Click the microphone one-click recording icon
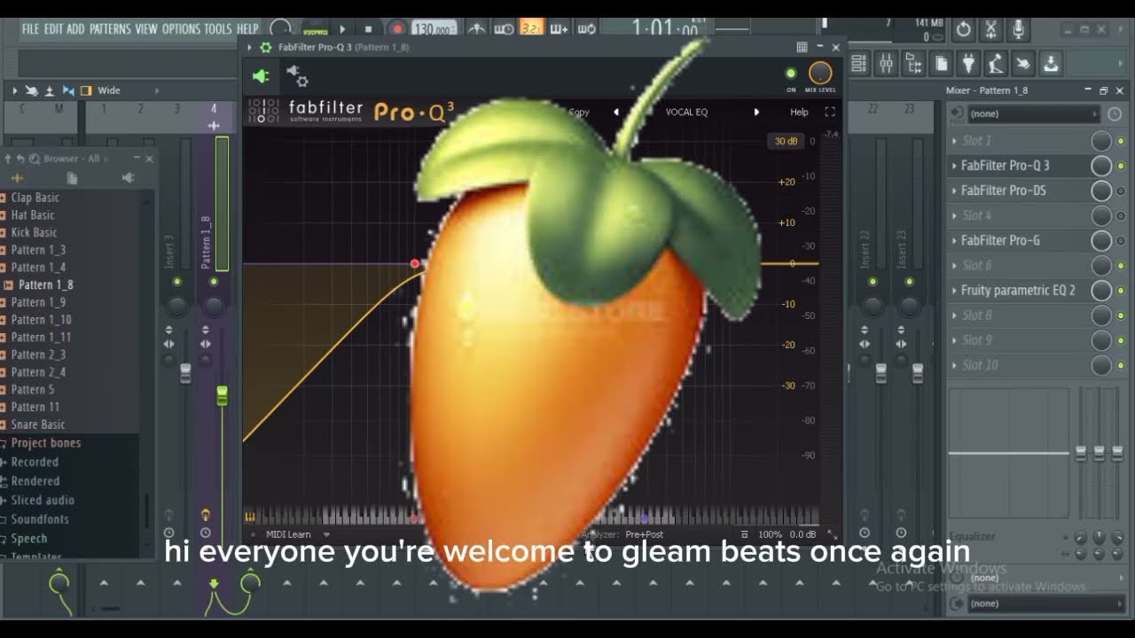This screenshot has height=638, width=1135. point(1019,29)
